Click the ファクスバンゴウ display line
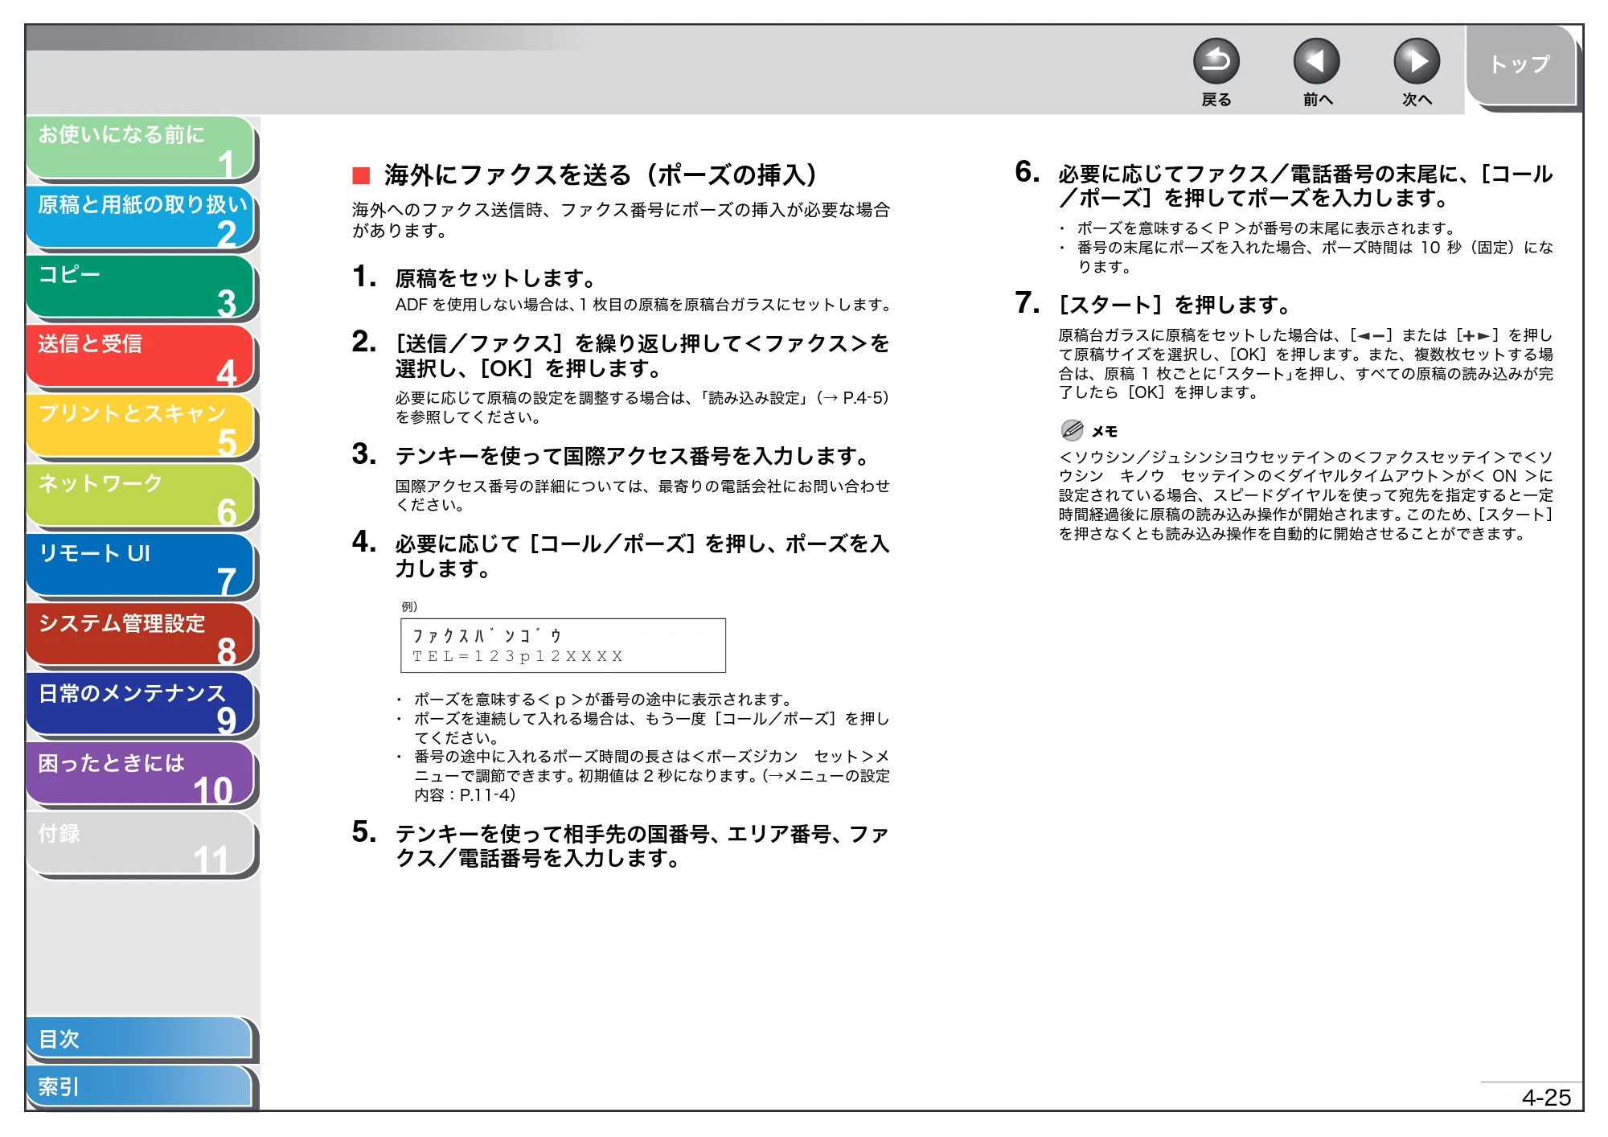 [x=486, y=636]
